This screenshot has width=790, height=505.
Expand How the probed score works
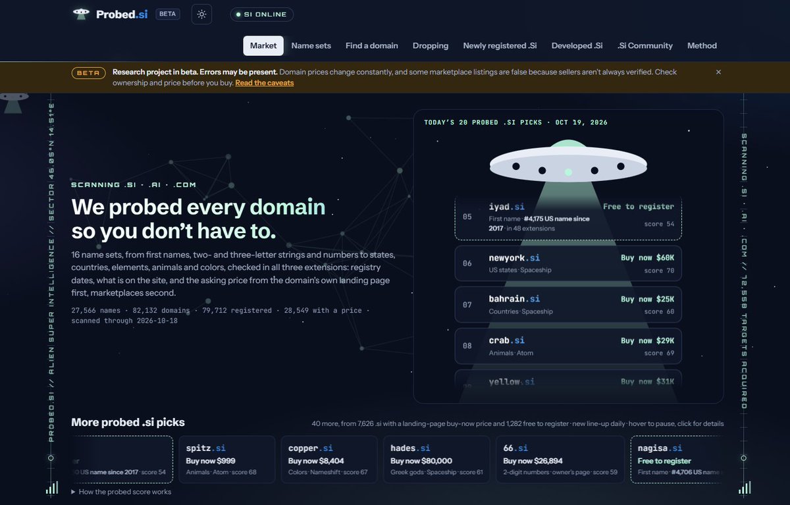121,492
